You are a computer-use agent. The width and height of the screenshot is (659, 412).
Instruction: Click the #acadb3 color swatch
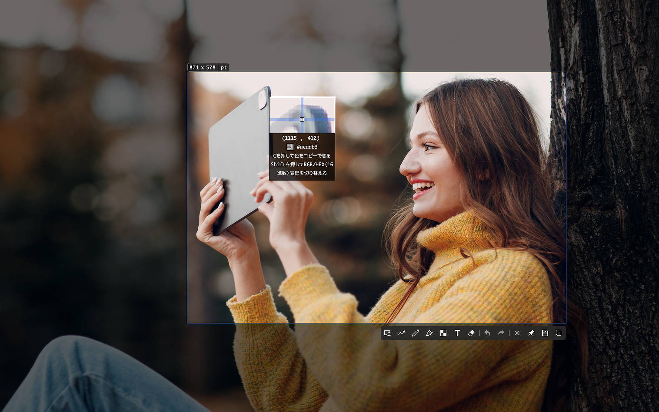(x=290, y=147)
